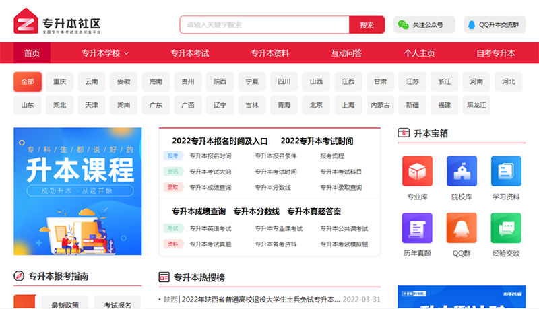Image resolution: width=539 pixels, height=309 pixels.
Task: Click the WeChat 关注公众号 button
Action: click(424, 25)
